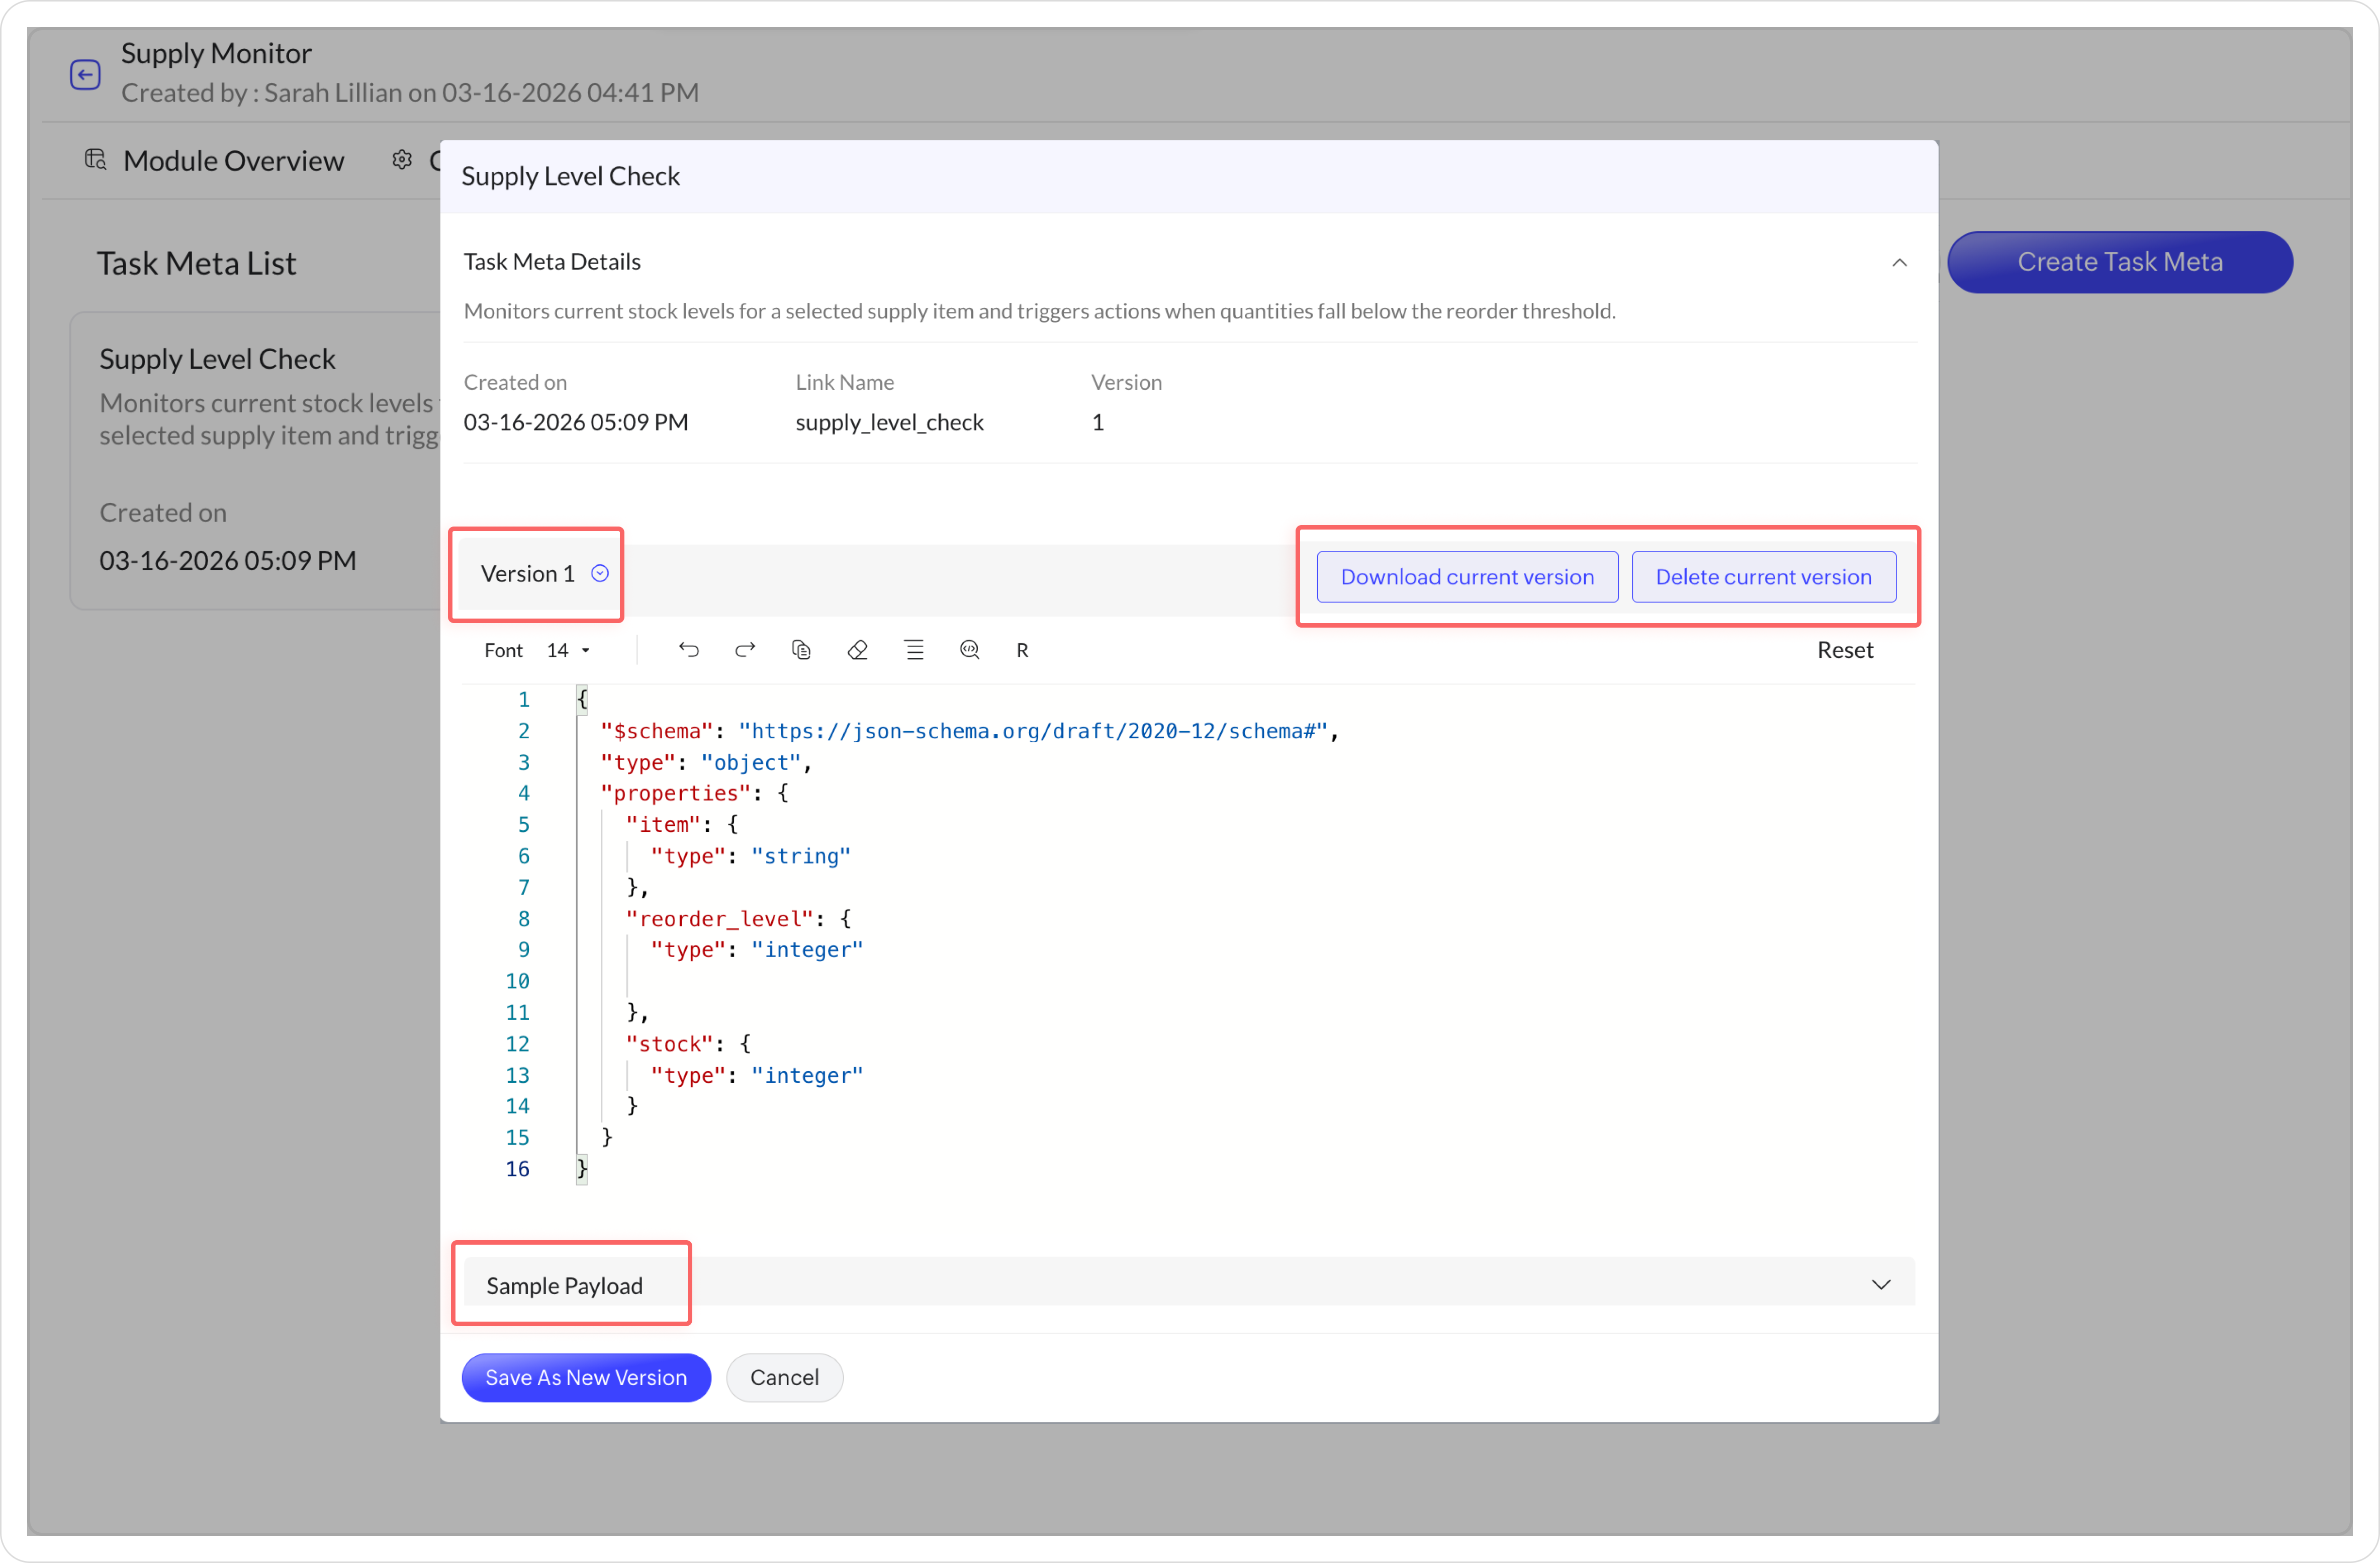Switch to the Module Overview tab

(x=232, y=161)
